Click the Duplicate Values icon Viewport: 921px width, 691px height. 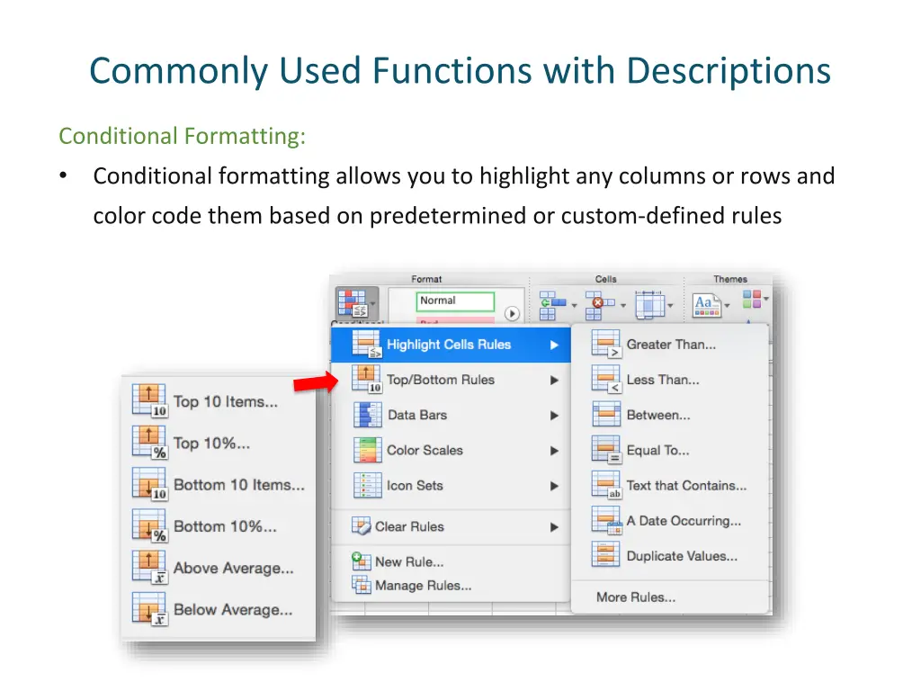(x=605, y=554)
